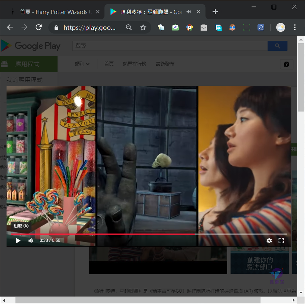
Task: Click the 搜尋 search field
Action: (170, 46)
